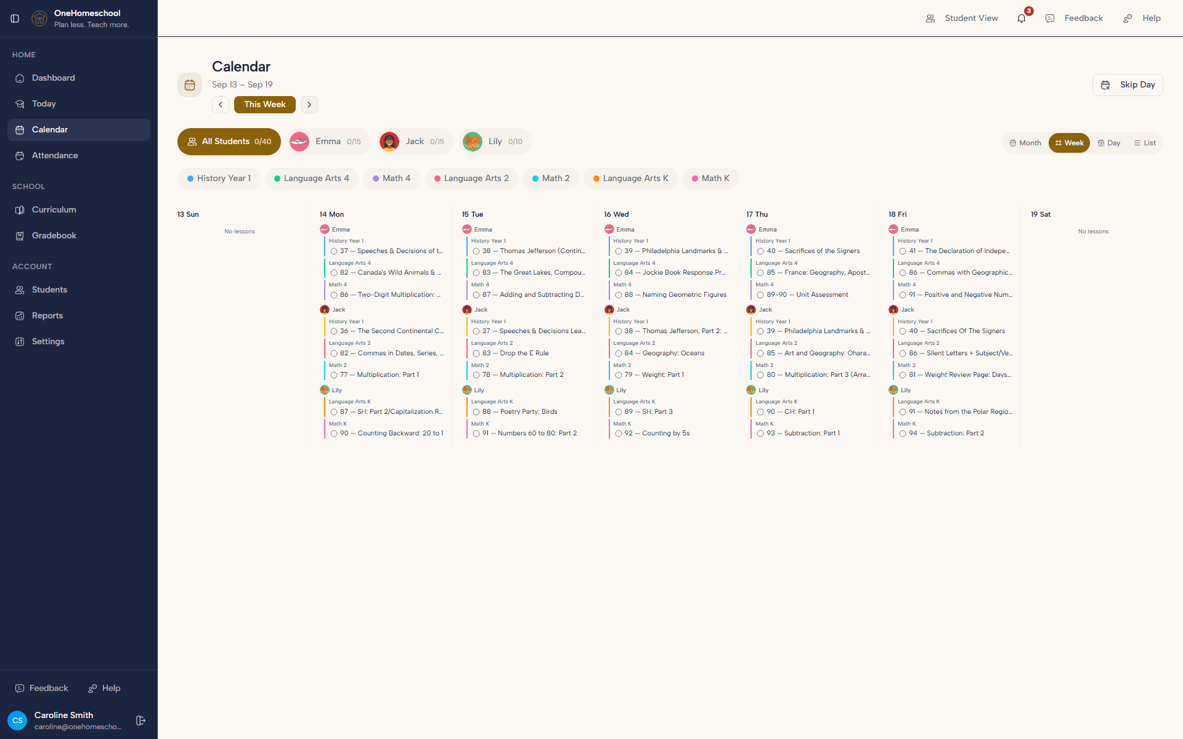Screen dimensions: 1183x739
Task: Filter calendar to Jack
Action: pos(415,142)
